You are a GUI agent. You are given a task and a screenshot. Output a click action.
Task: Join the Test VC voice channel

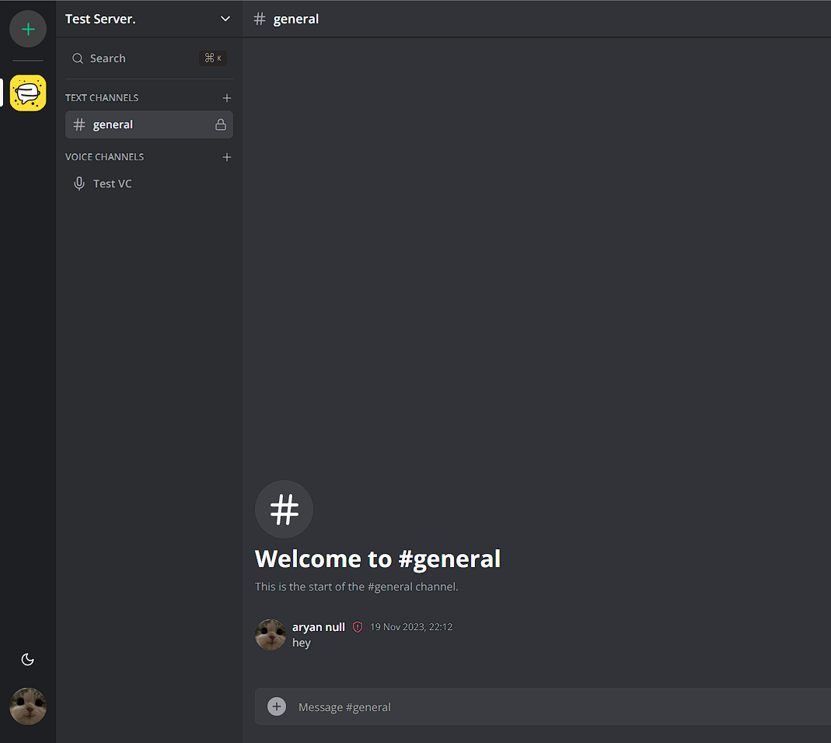coord(113,183)
